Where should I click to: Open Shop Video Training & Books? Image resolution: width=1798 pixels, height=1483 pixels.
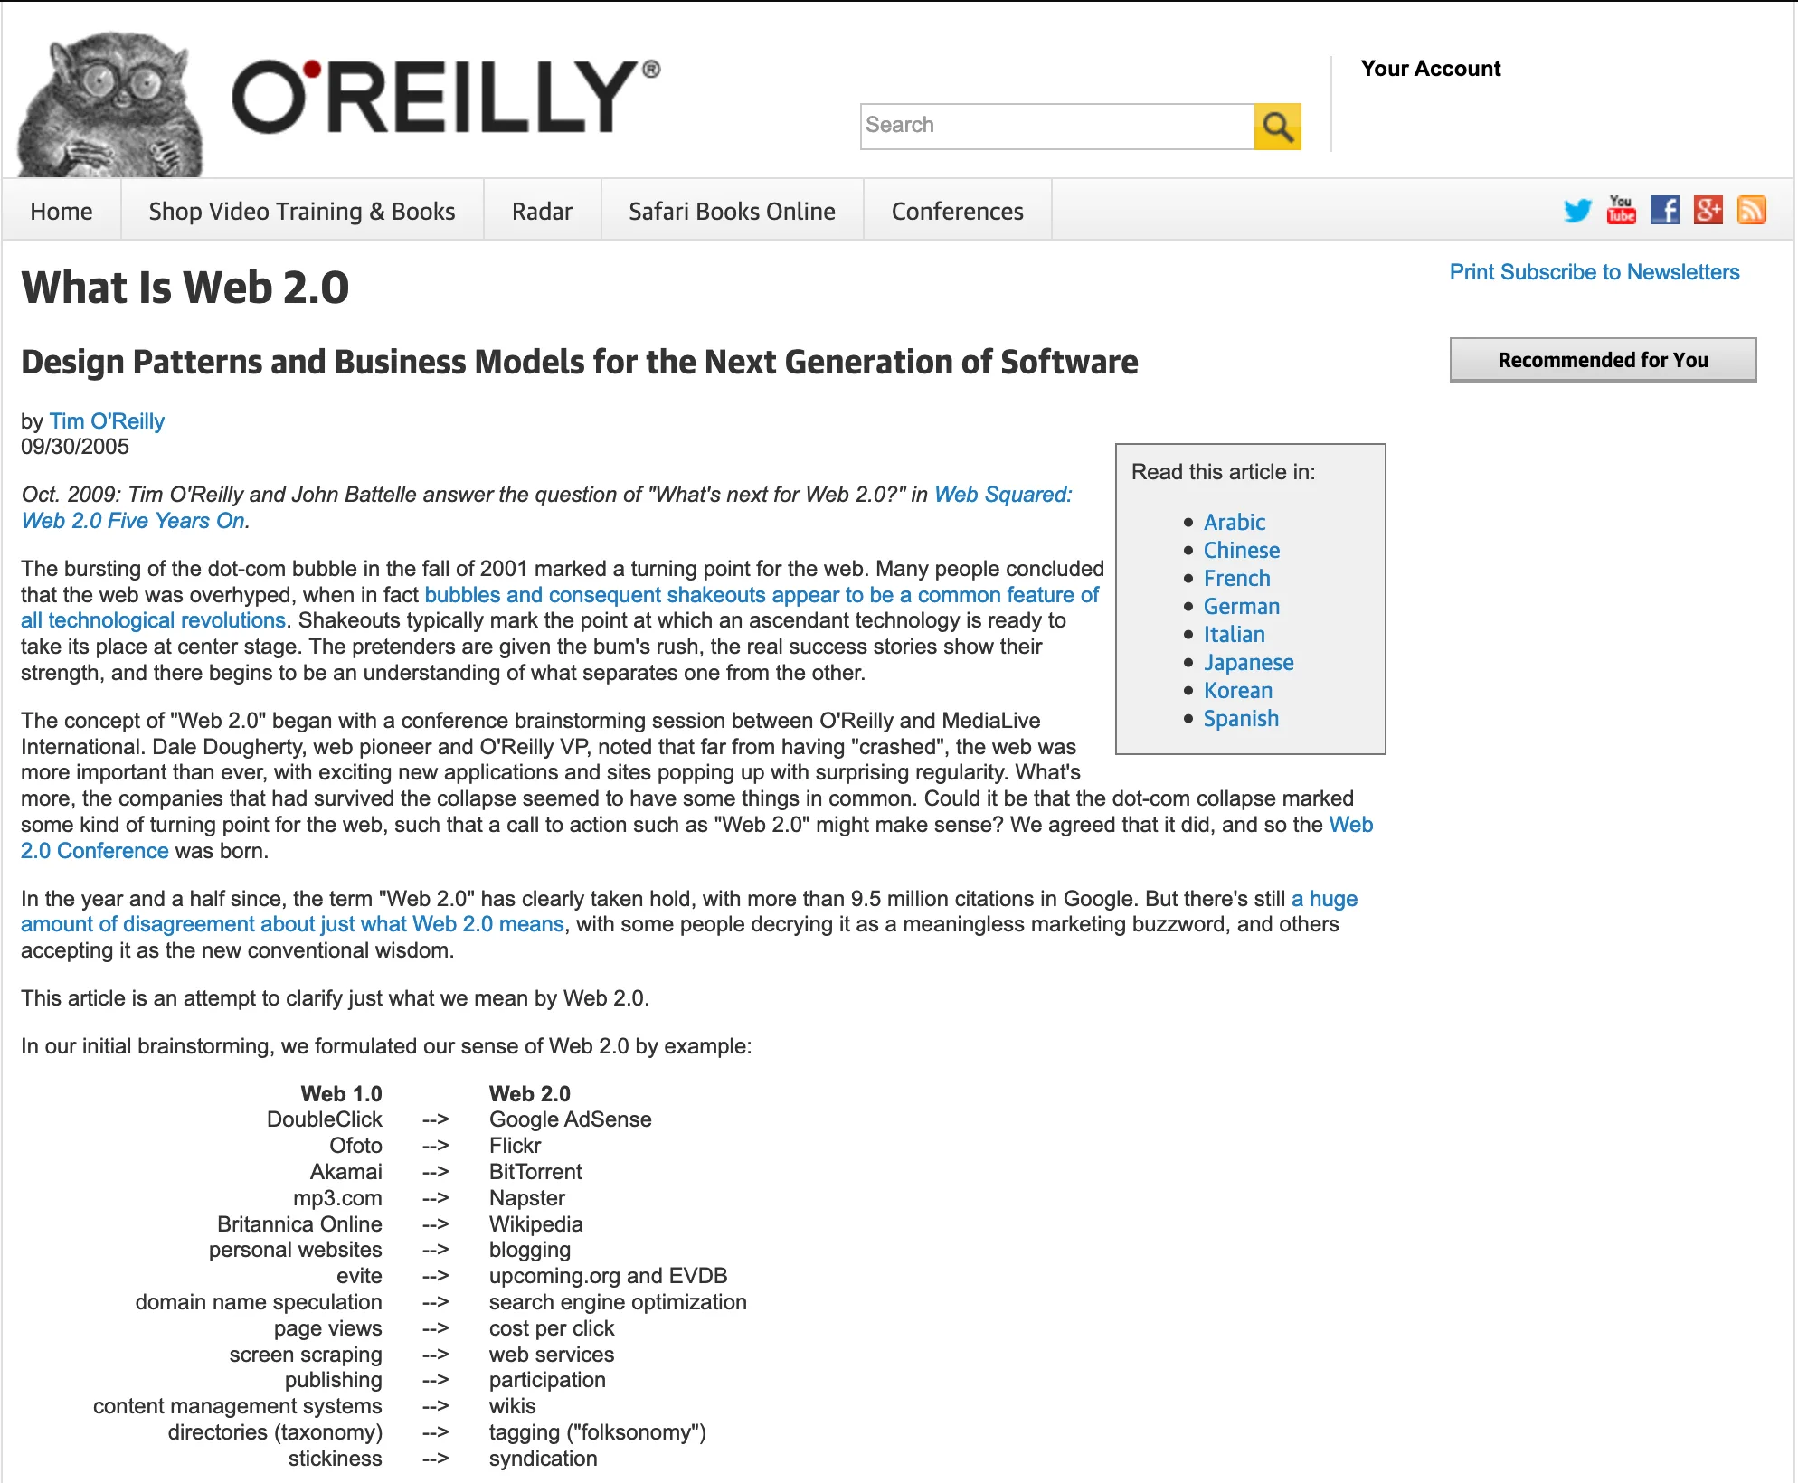click(302, 211)
